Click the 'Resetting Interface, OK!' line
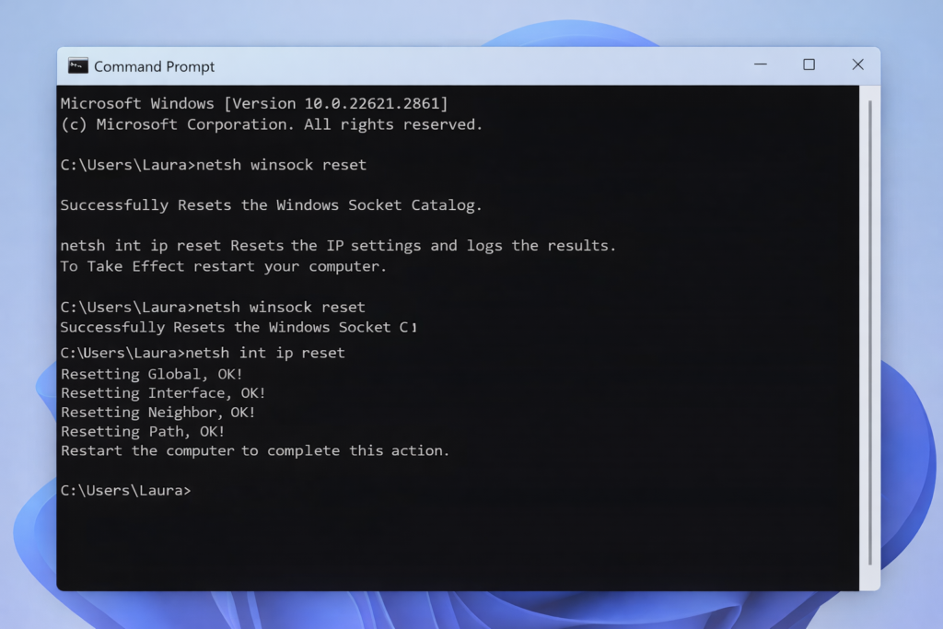 [163, 393]
